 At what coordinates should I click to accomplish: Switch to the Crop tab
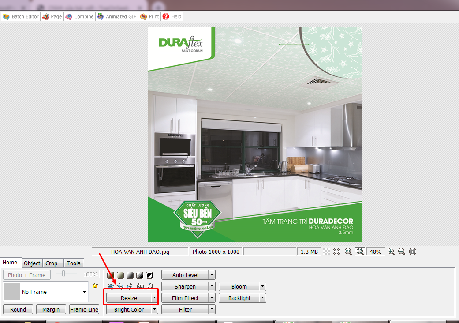(x=52, y=263)
